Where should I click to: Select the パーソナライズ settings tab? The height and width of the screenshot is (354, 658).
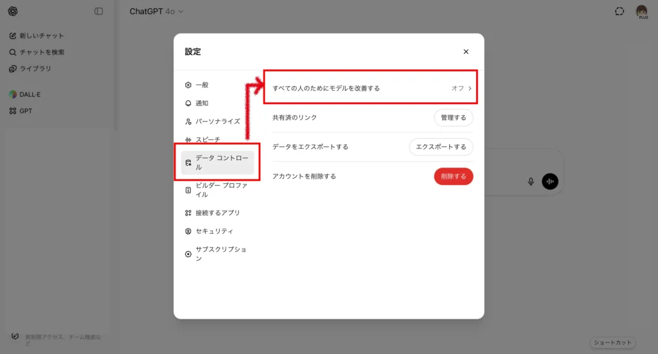pos(212,121)
